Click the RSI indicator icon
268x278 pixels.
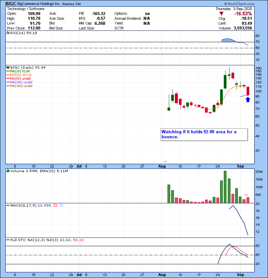click(x=8, y=33)
